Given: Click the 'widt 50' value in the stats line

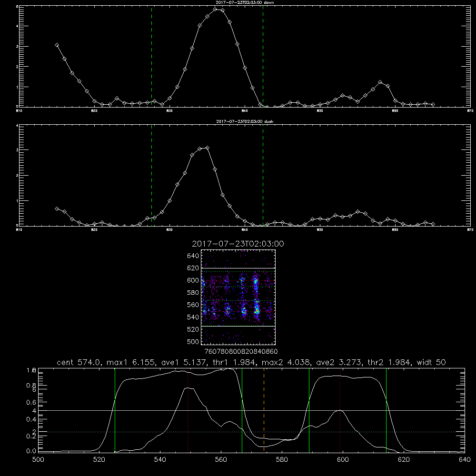Looking at the screenshot, I should [x=431, y=362].
